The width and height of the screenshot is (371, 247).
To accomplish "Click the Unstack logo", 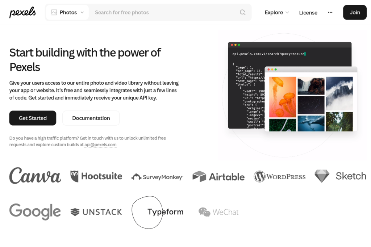I will [96, 212].
